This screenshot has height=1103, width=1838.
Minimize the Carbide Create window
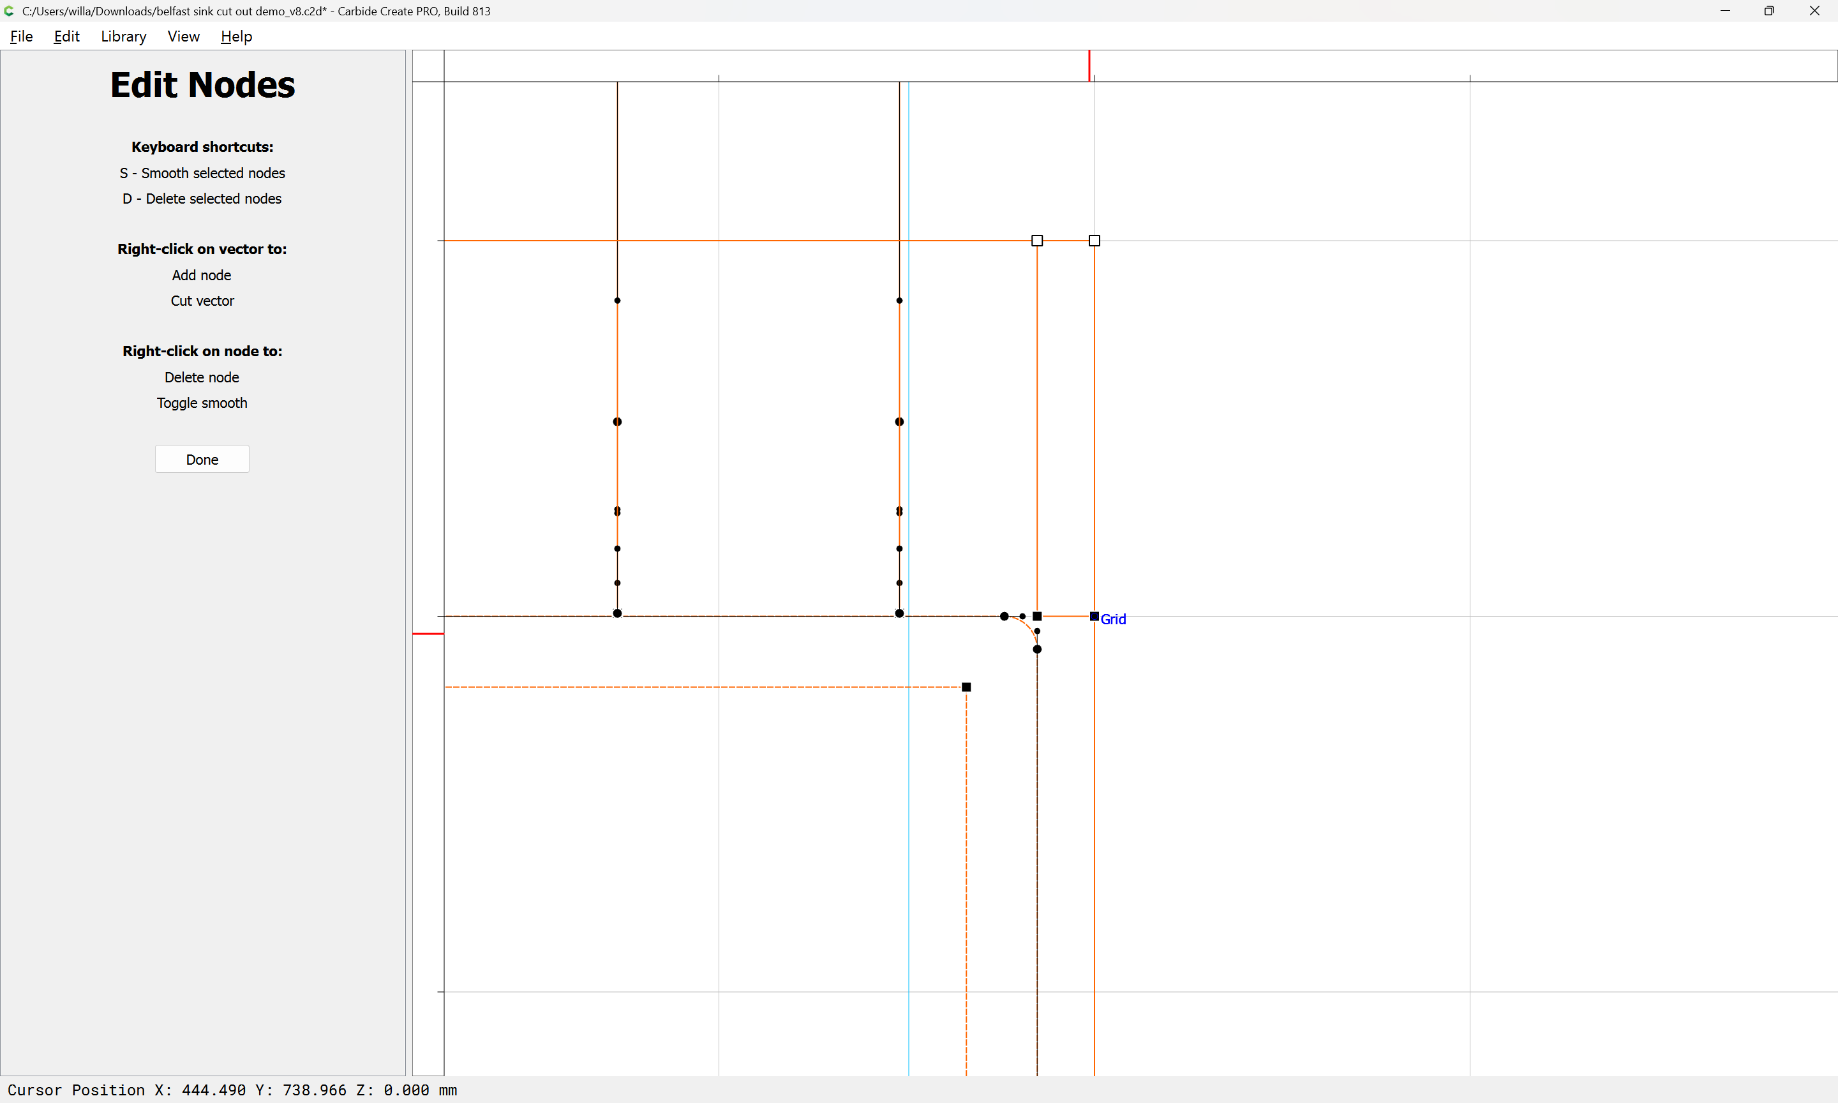click(1725, 11)
